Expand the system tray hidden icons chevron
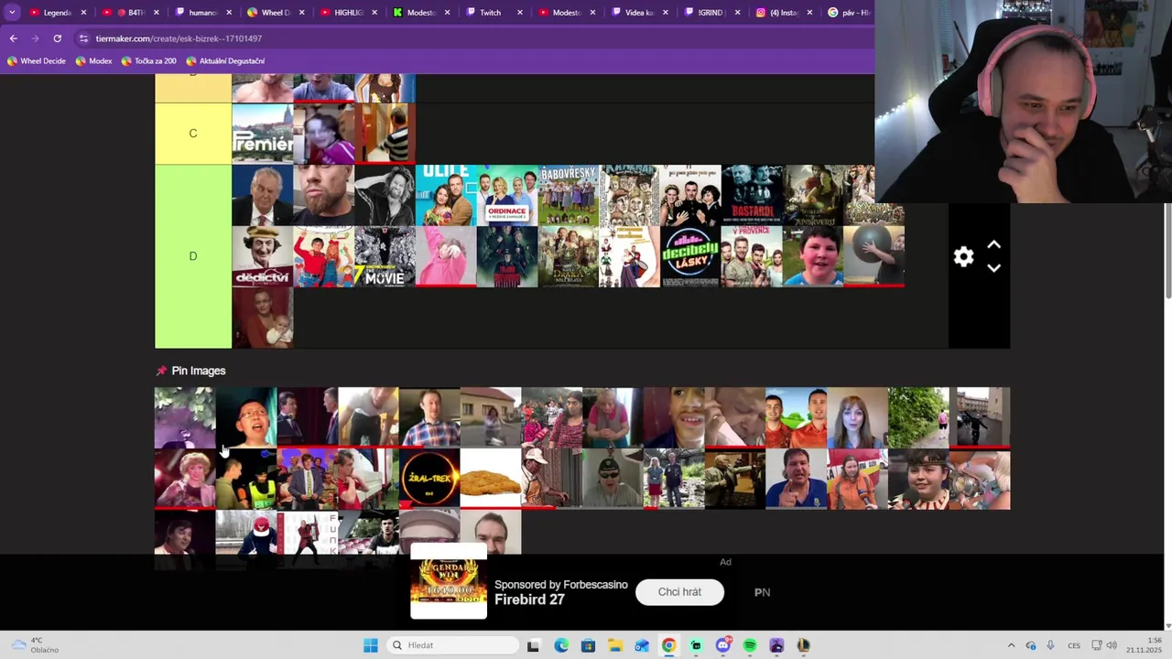The width and height of the screenshot is (1172, 659). pos(1011,645)
